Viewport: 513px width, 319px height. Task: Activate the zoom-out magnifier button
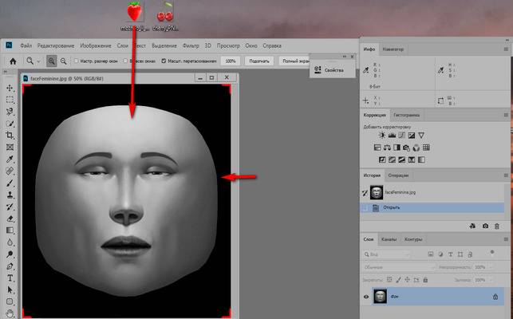pos(64,61)
